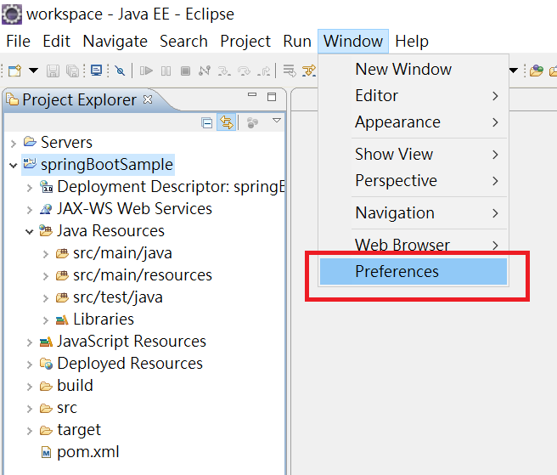The width and height of the screenshot is (557, 475).
Task: Toggle the Use Step Filters icon
Action: 308,71
